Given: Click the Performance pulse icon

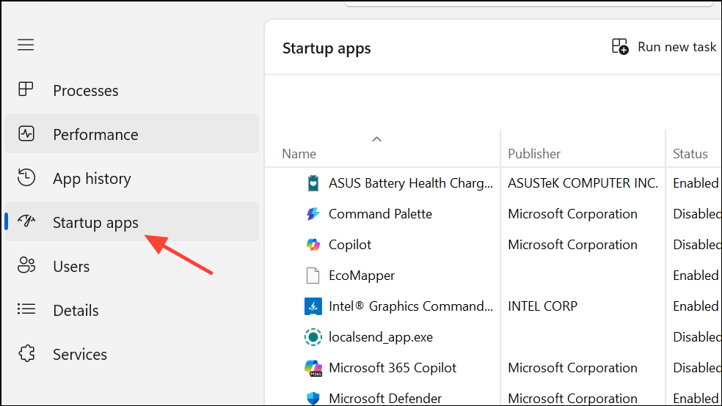Looking at the screenshot, I should (26, 134).
